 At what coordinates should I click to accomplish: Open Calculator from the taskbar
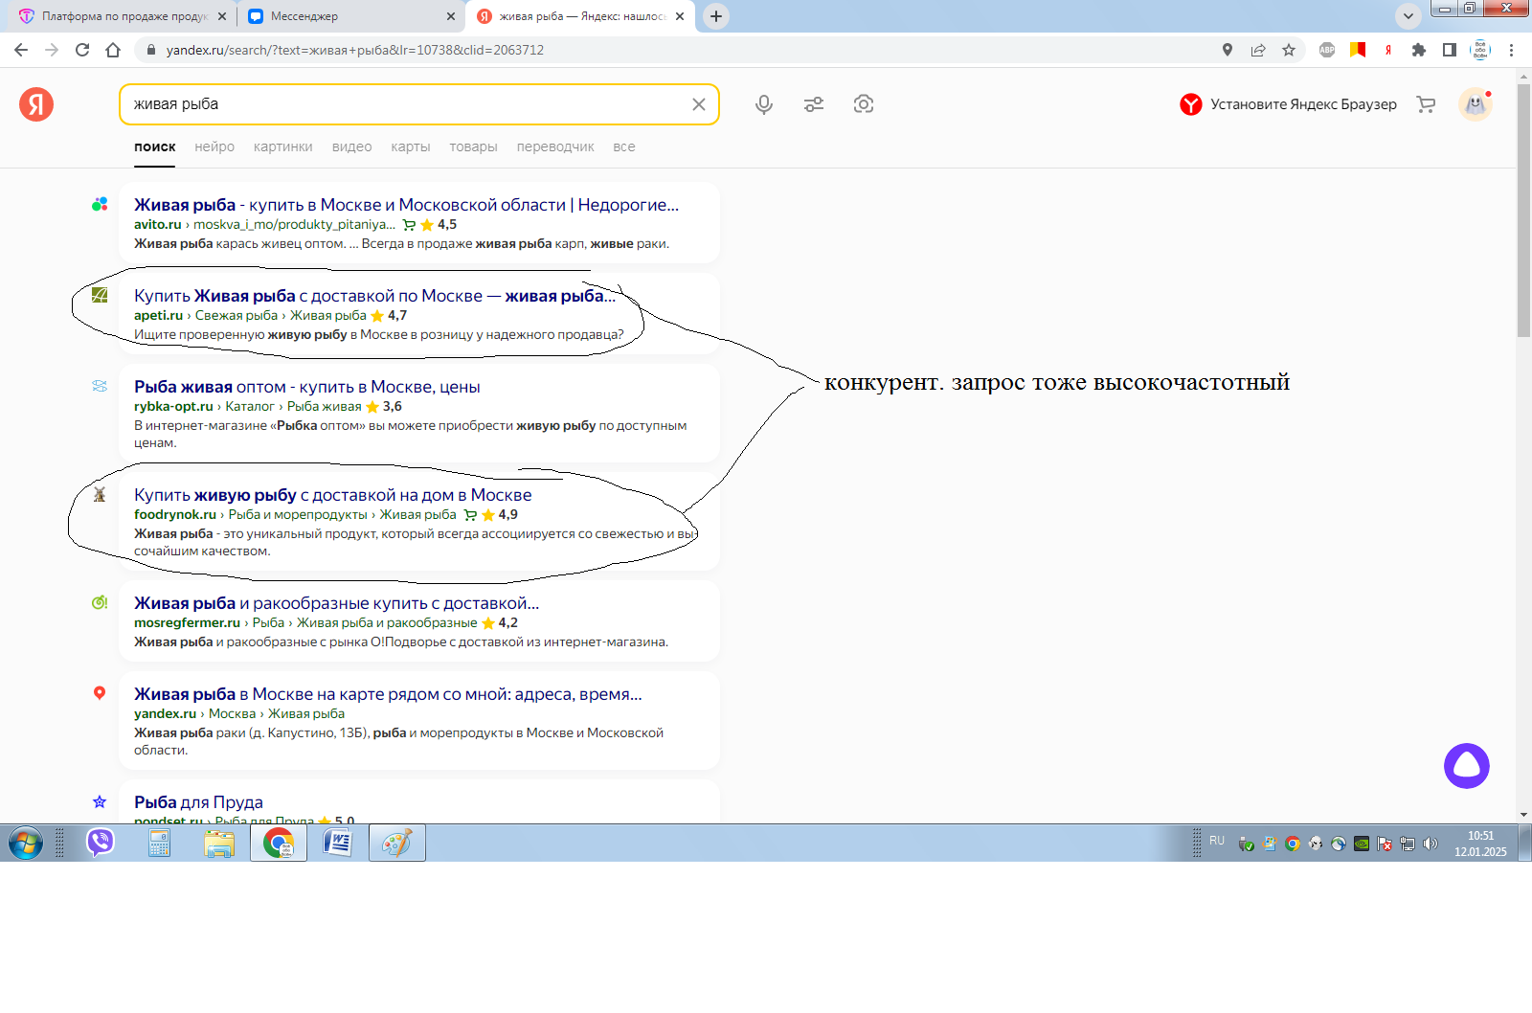159,843
